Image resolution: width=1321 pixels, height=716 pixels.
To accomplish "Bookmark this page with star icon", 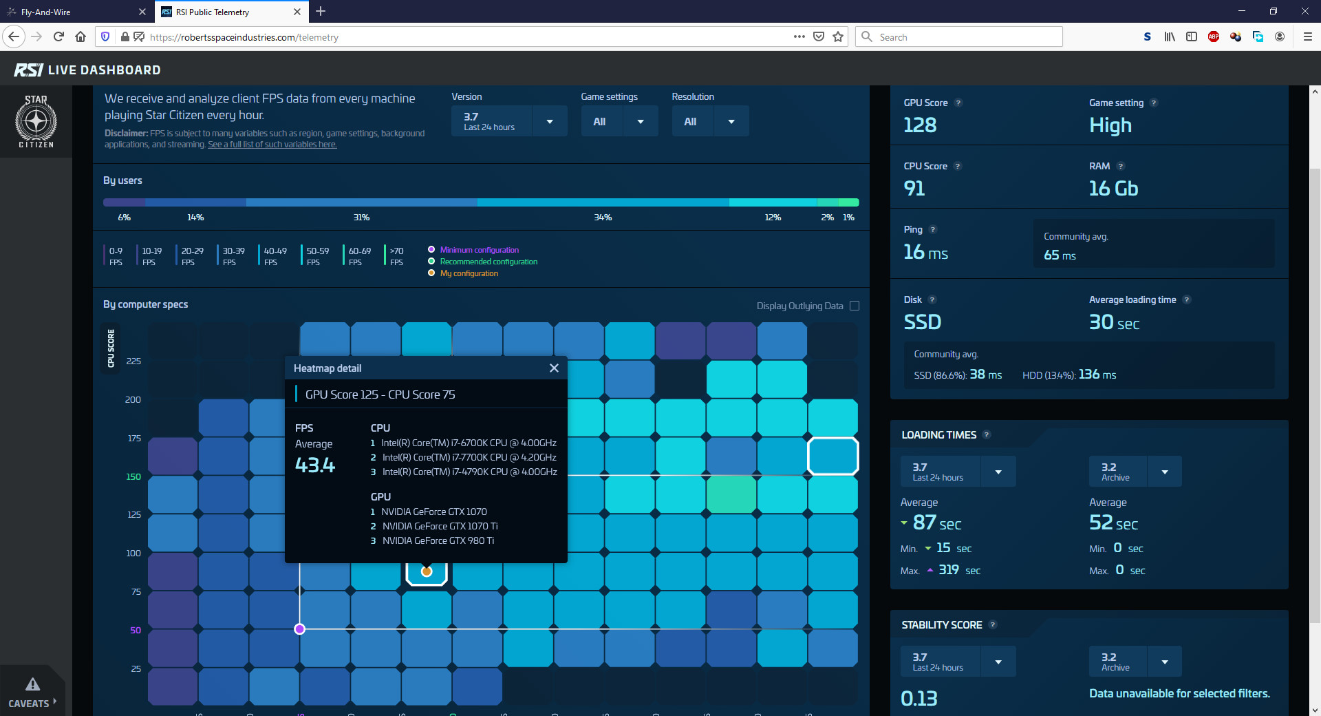I will click(838, 37).
